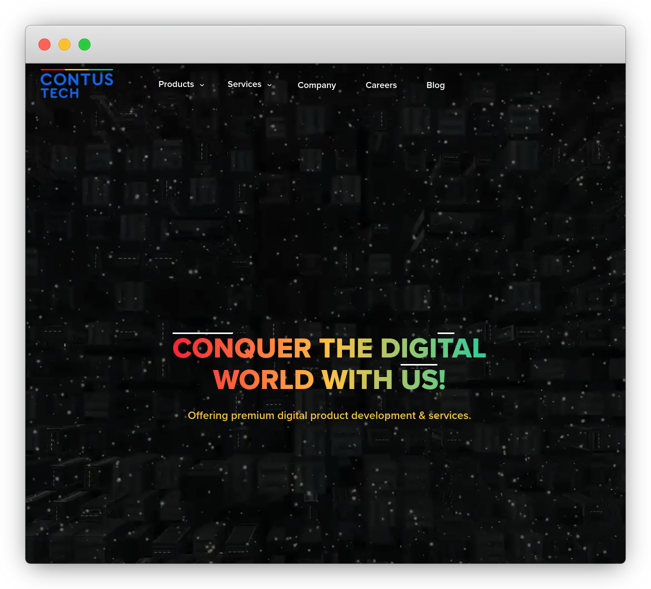Click the US! text in the headline
The height and width of the screenshot is (589, 651).
pyautogui.click(x=423, y=380)
